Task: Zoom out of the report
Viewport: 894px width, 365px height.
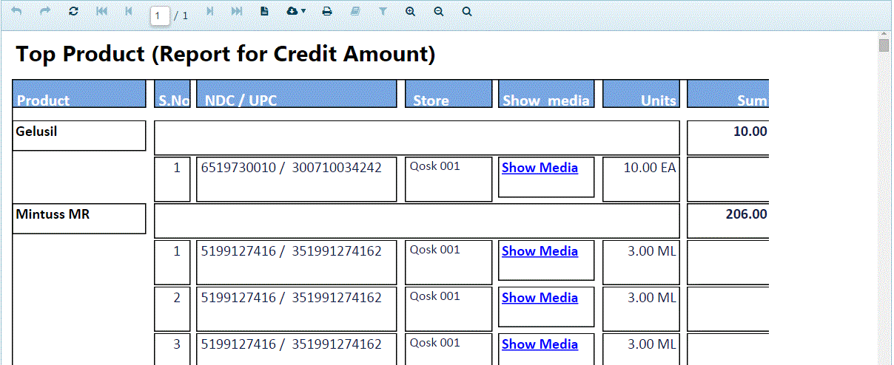Action: [439, 11]
